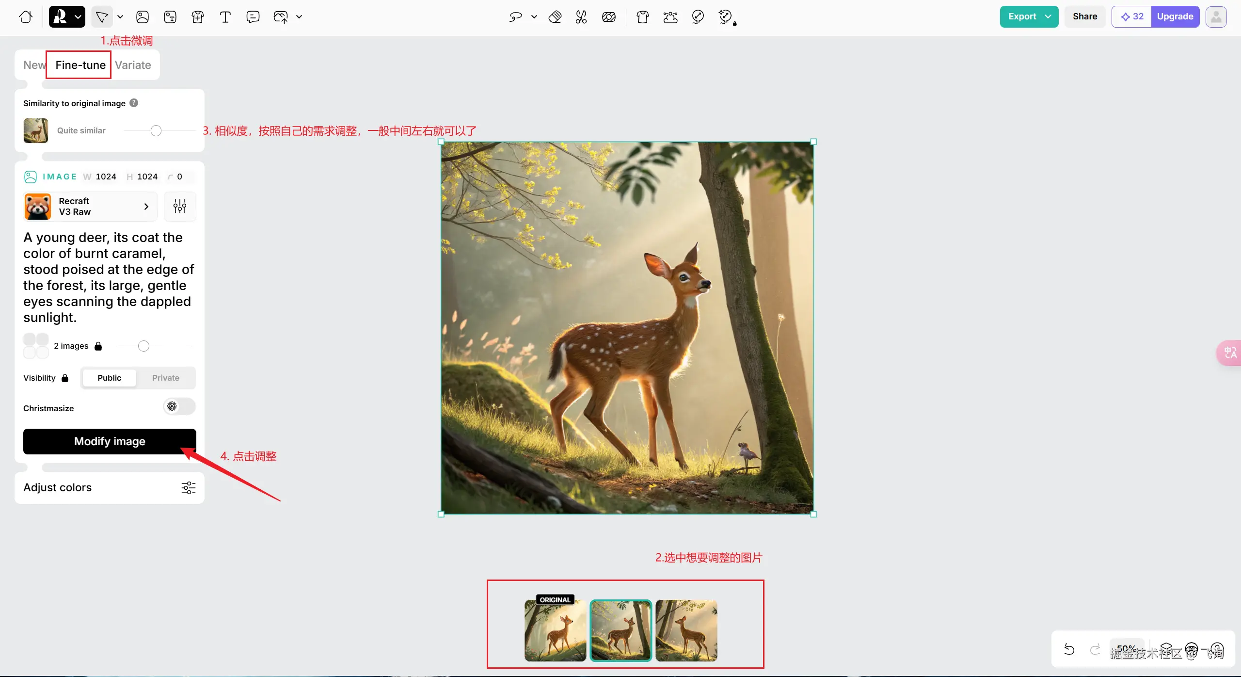The height and width of the screenshot is (677, 1241).
Task: Toggle the Christmasize switch
Action: [179, 406]
